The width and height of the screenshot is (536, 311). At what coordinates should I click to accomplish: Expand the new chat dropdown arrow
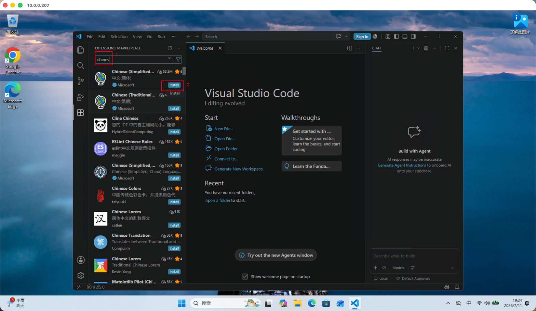click(419, 48)
